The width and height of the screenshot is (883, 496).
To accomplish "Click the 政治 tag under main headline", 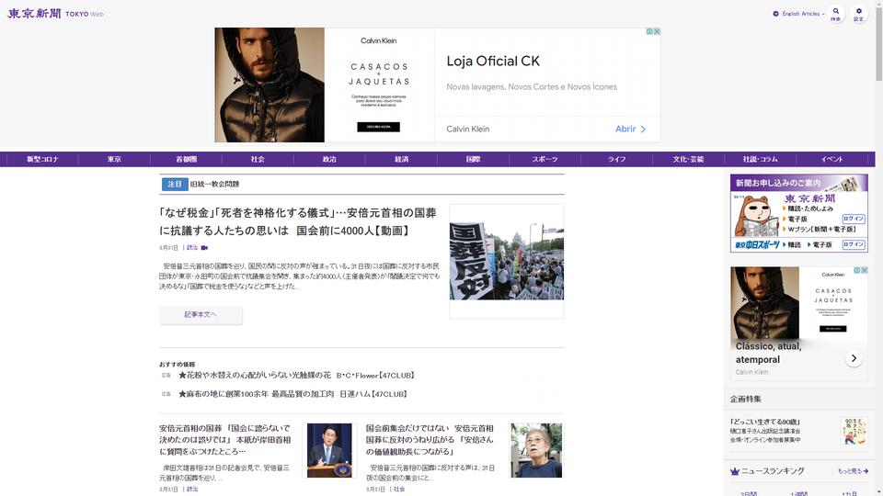I will tap(192, 247).
